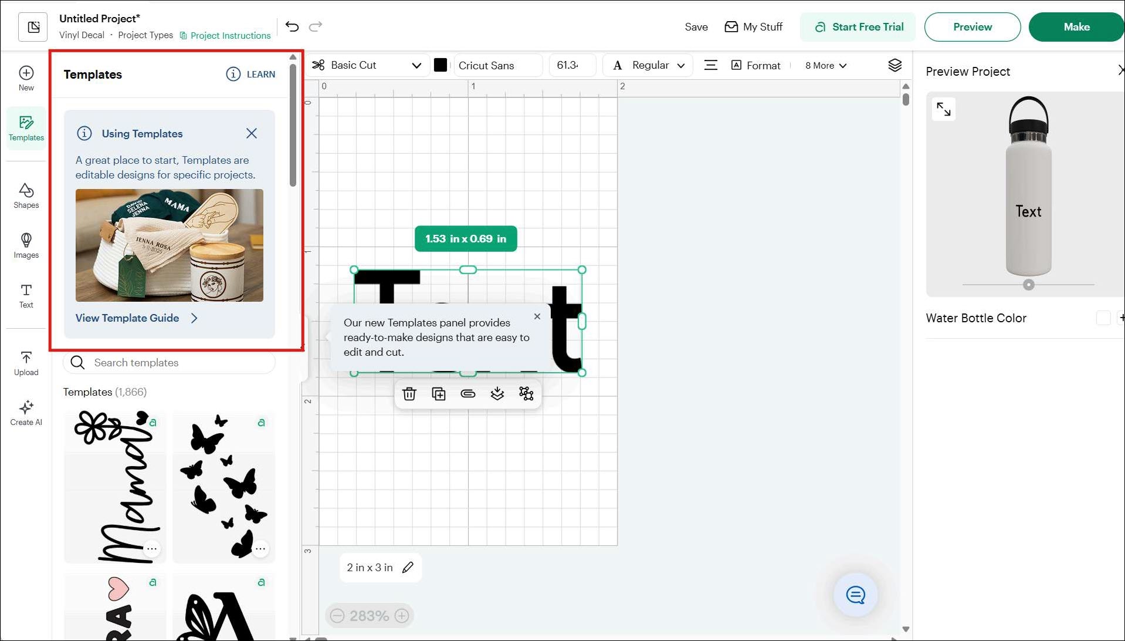Close the Templates tooltip popup

pyautogui.click(x=537, y=316)
